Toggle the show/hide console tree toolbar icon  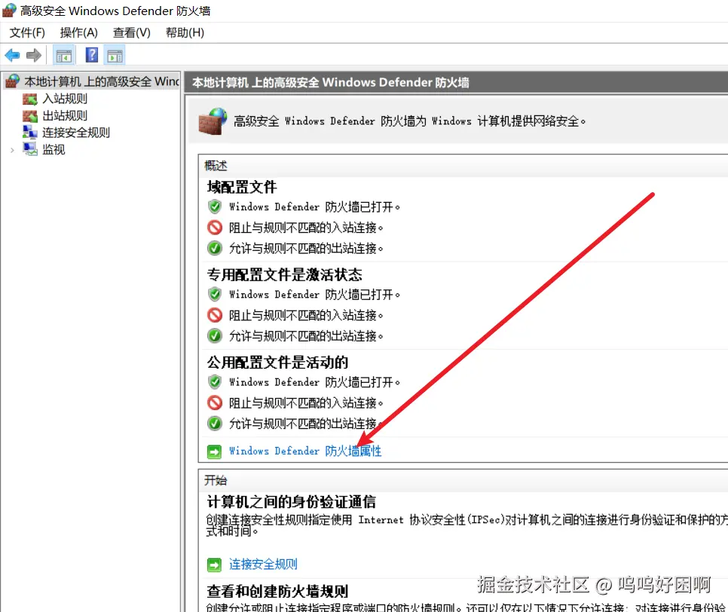tap(64, 56)
